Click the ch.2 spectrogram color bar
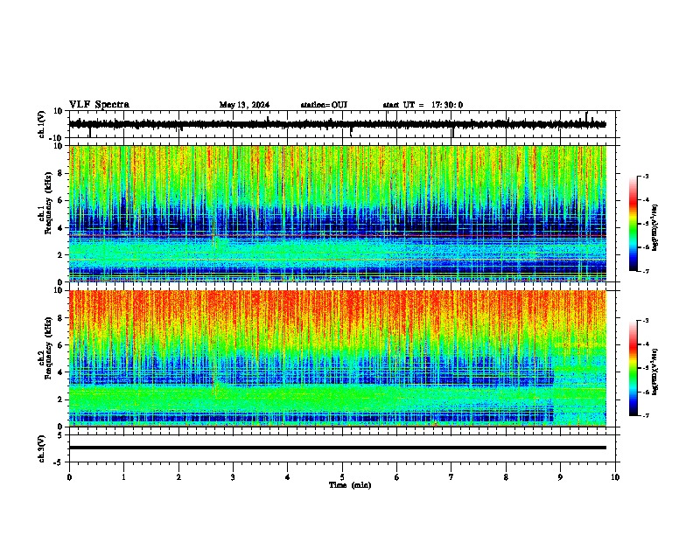This screenshot has width=693, height=535. pos(633,368)
